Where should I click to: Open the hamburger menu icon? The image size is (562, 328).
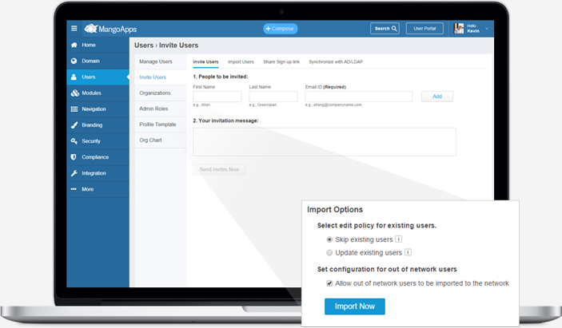[74, 28]
